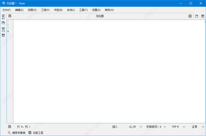Viewport: 206px width, 136px height.
Task: Select the 无标题 document tab
Action: (100, 16)
